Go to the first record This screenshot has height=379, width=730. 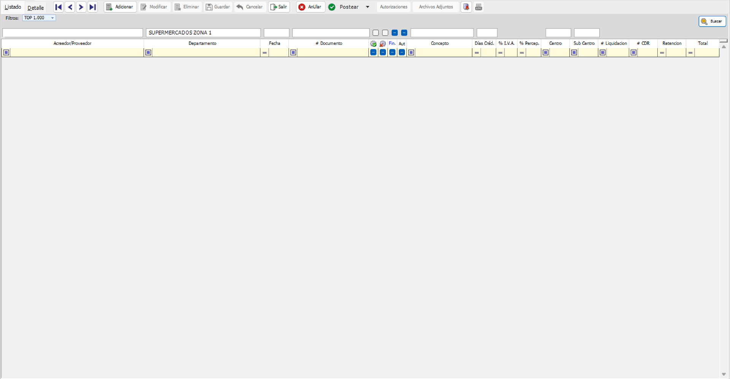[58, 7]
